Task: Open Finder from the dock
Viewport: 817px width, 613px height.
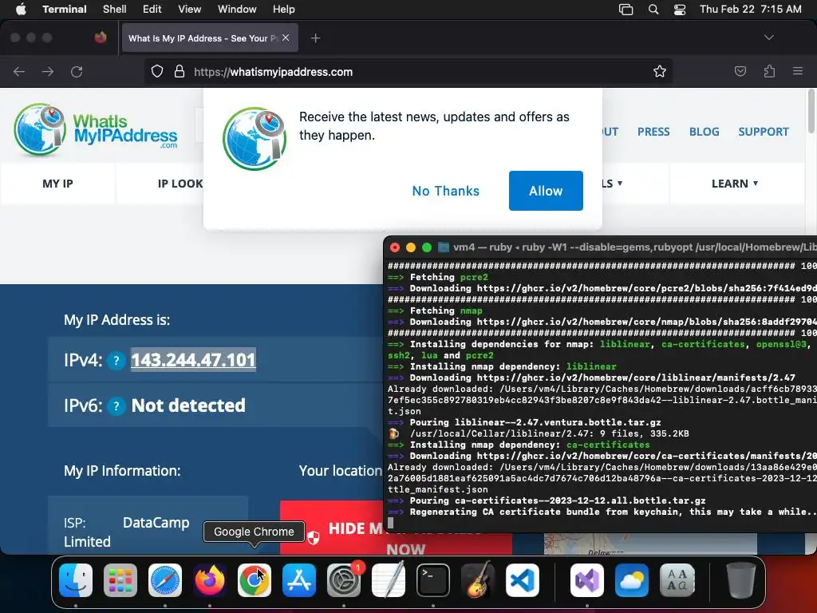Action: click(x=76, y=580)
